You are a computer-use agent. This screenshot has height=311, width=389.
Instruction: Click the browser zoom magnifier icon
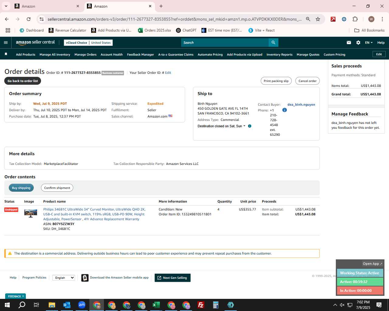(308, 19)
